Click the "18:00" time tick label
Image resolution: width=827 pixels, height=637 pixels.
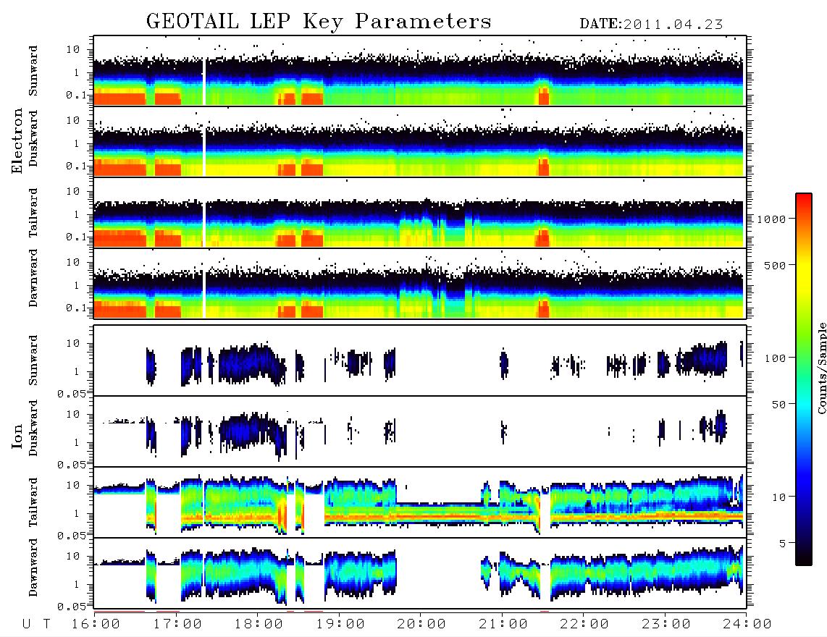coord(259,625)
